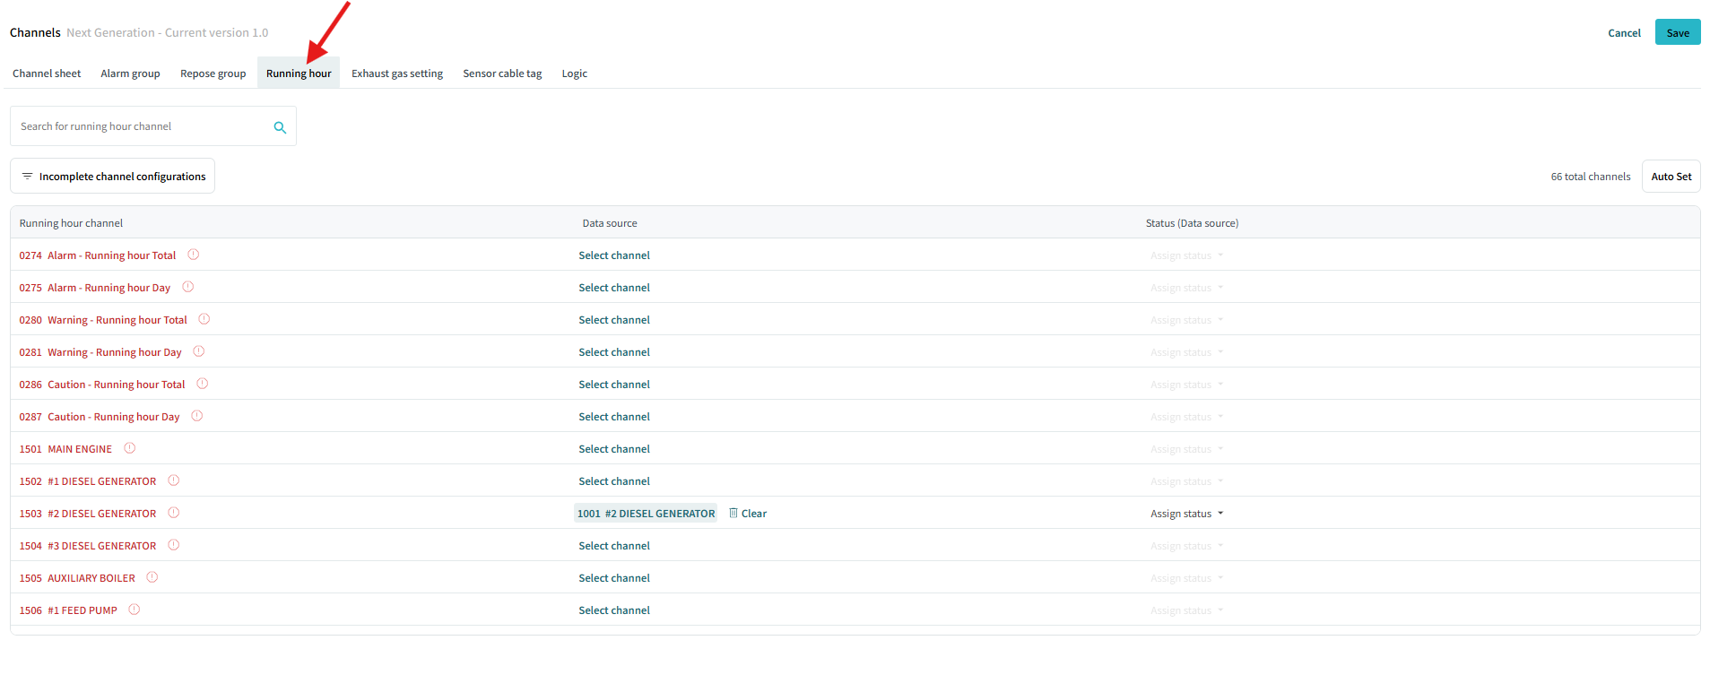The width and height of the screenshot is (1710, 692).
Task: Click warning icon beside 1505 AUXILIARY BOILER
Action: [152, 577]
